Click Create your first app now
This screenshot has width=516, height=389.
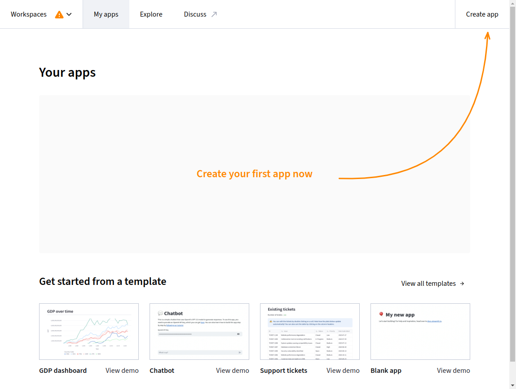pos(254,174)
